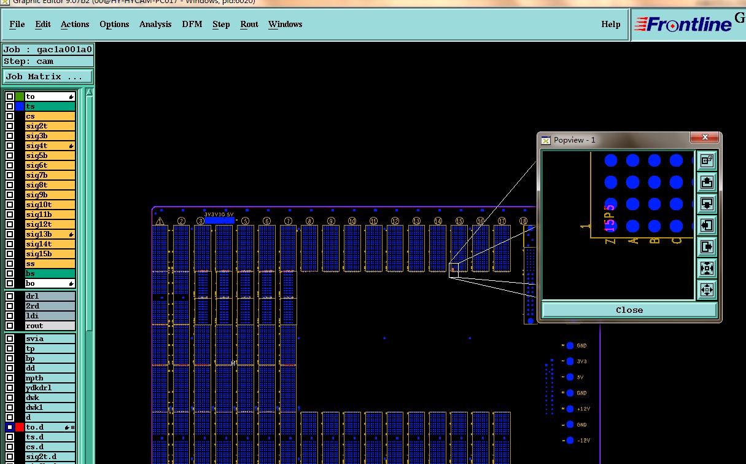Toggle display checkbox for layer ts
The image size is (746, 464).
click(10, 106)
